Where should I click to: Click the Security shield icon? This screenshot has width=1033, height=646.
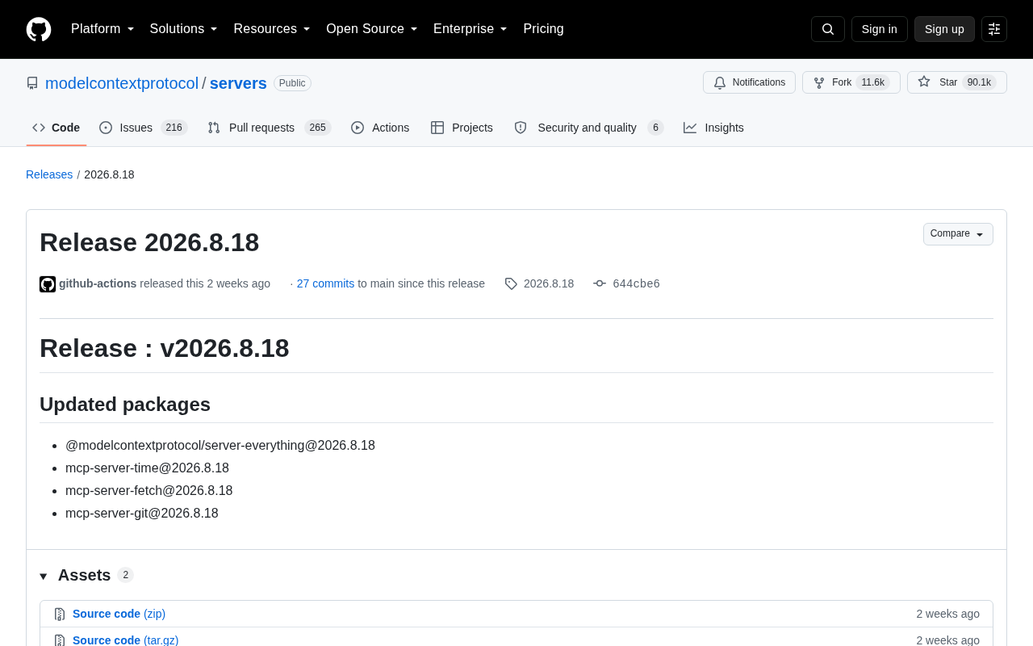521,128
